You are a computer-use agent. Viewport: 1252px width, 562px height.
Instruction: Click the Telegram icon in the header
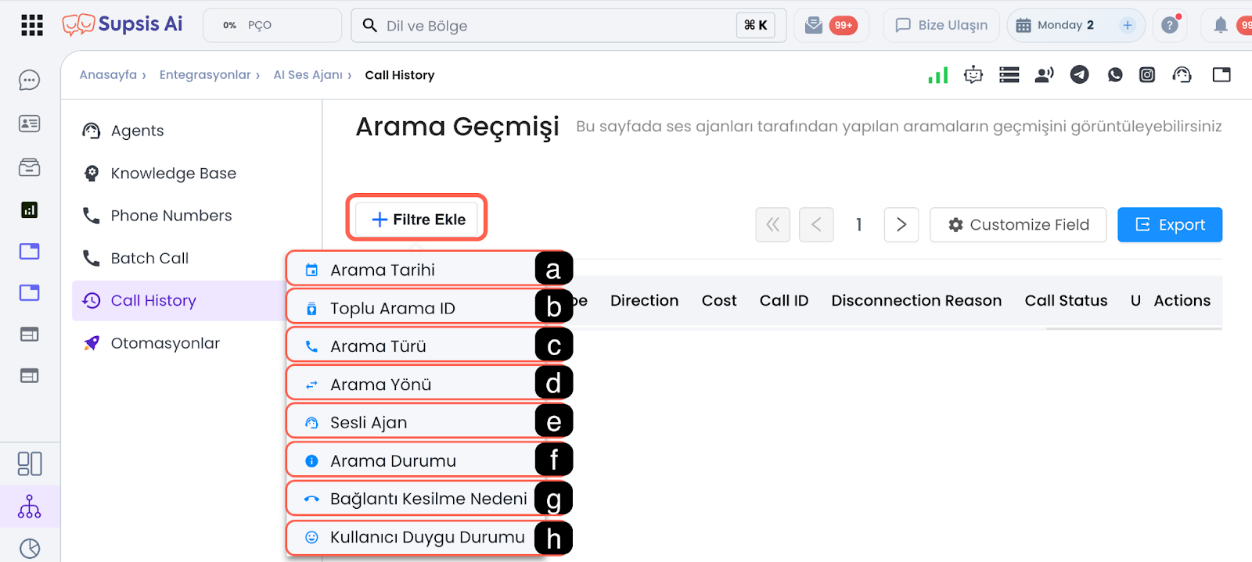coord(1079,74)
